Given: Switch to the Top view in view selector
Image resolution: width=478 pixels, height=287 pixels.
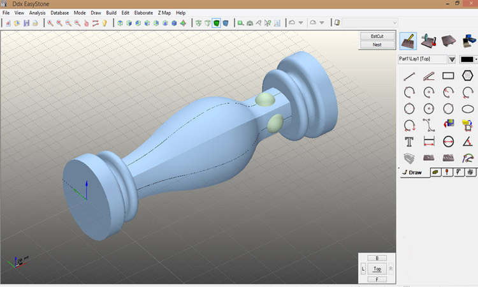Looking at the screenshot, I should pyautogui.click(x=377, y=269).
